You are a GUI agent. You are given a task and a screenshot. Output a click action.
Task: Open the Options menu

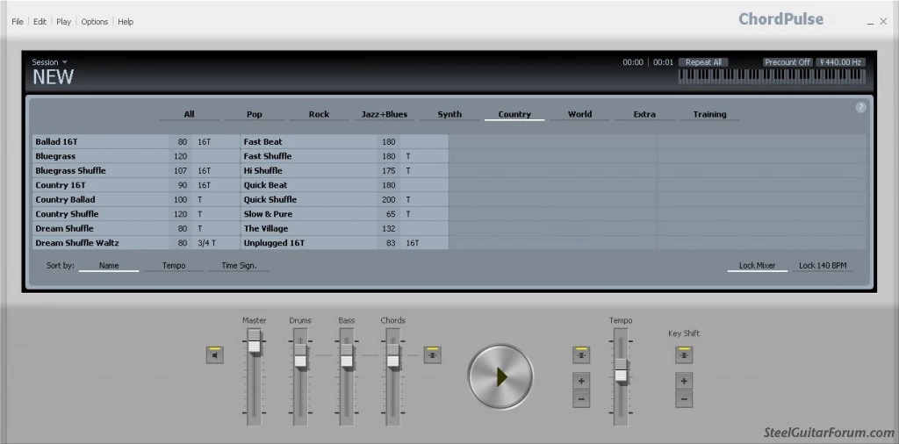click(x=95, y=22)
